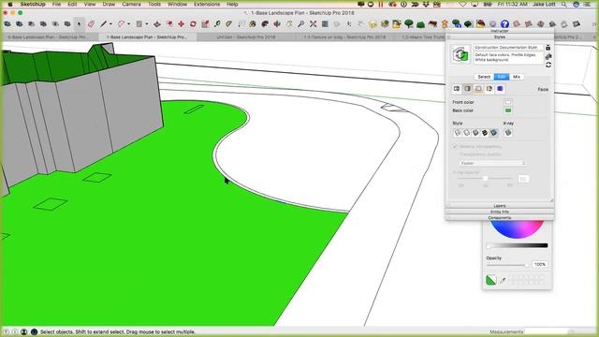This screenshot has width=599, height=337.
Task: Open the Arc tool dropdown arrow
Action: (x=129, y=23)
